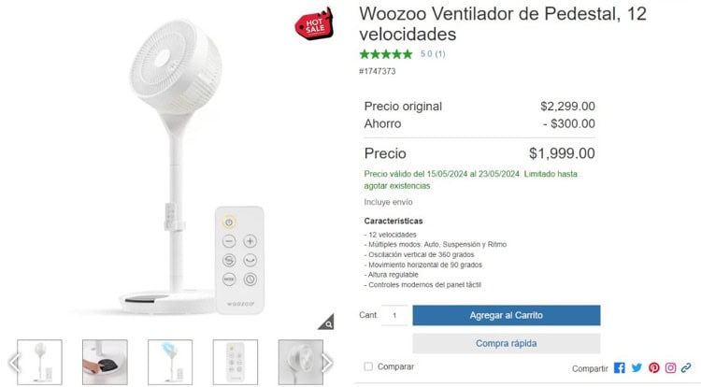Click the Hot Sale tag badge
The width and height of the screenshot is (701, 387).
(314, 24)
